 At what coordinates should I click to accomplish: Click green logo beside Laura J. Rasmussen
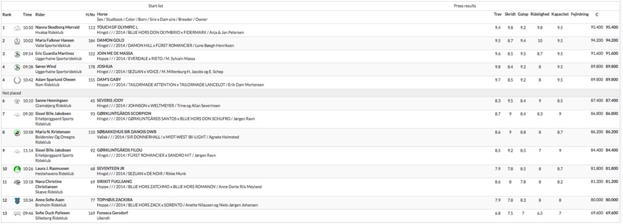pos(17,170)
